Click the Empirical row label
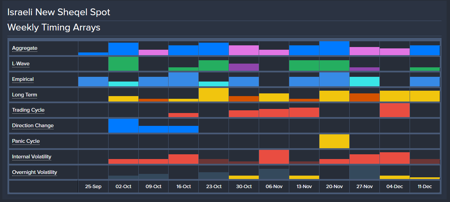 (x=23, y=79)
